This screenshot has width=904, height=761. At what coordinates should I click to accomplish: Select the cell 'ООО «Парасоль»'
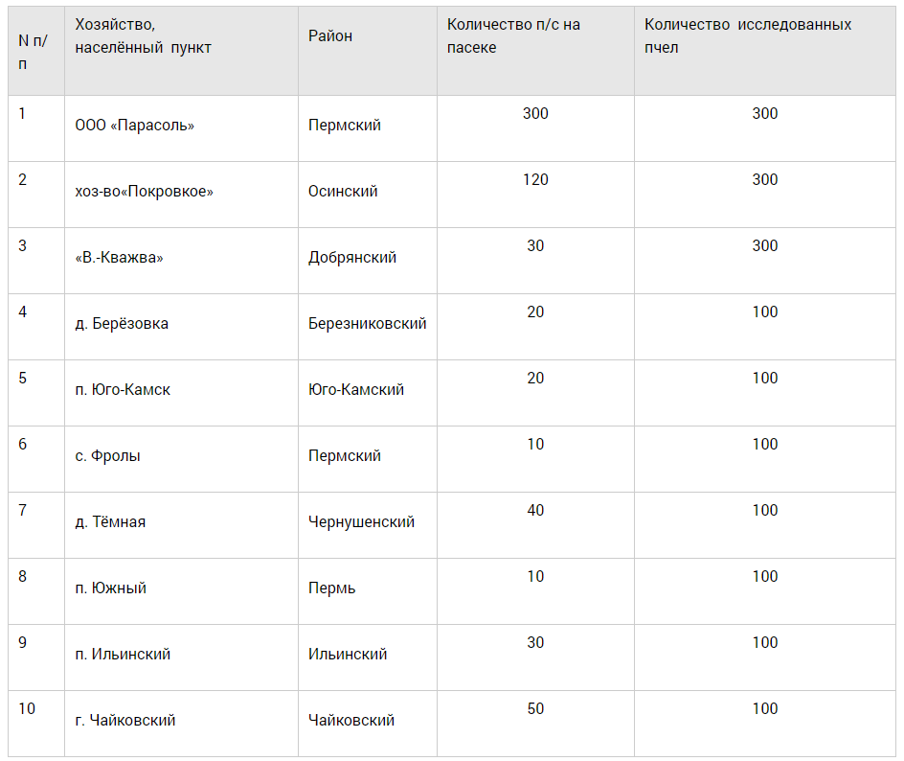135,126
